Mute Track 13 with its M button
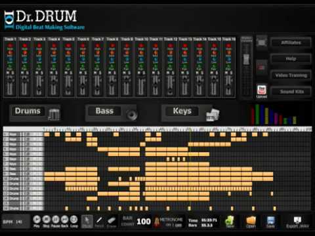 182,73
